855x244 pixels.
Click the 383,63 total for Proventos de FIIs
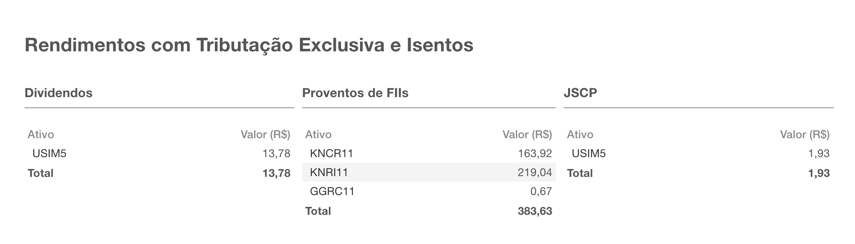point(534,211)
